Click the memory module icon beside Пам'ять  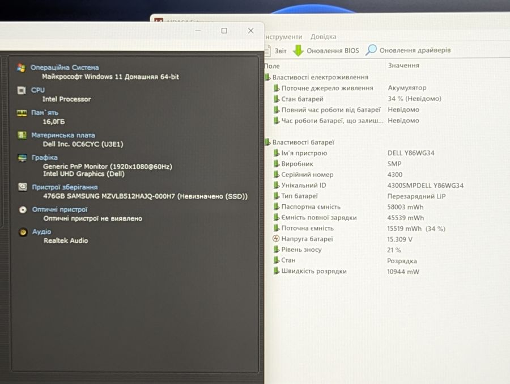[x=22, y=113]
